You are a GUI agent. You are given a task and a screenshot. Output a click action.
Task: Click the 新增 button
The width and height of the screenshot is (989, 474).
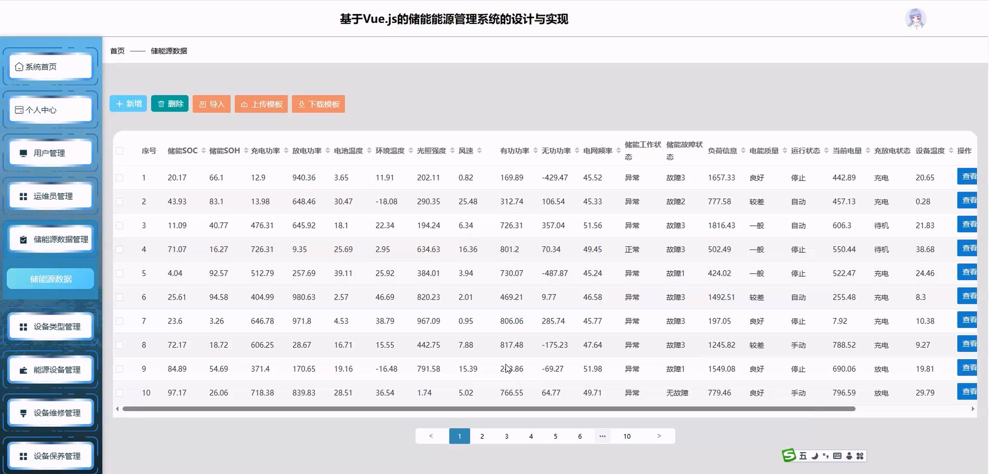coord(128,104)
